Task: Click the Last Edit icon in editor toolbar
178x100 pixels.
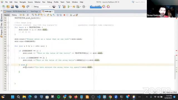Action: pos(21,15)
